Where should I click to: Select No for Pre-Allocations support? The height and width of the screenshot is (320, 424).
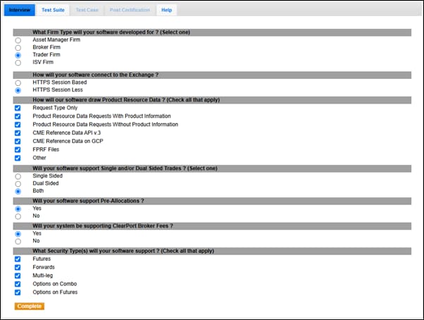[18, 216]
